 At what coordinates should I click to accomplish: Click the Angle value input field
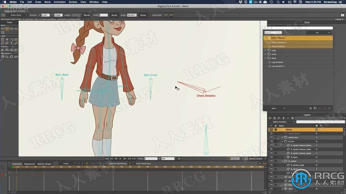click(x=132, y=15)
